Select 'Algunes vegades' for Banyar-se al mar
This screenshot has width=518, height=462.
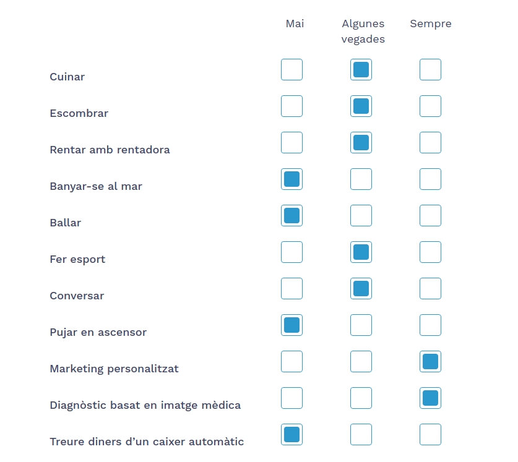coord(361,179)
